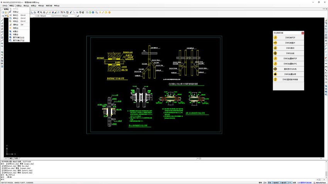Screen dimensions: 328x184
Task: Click the MxDrawSoftware link in status bar
Action: 321,183
